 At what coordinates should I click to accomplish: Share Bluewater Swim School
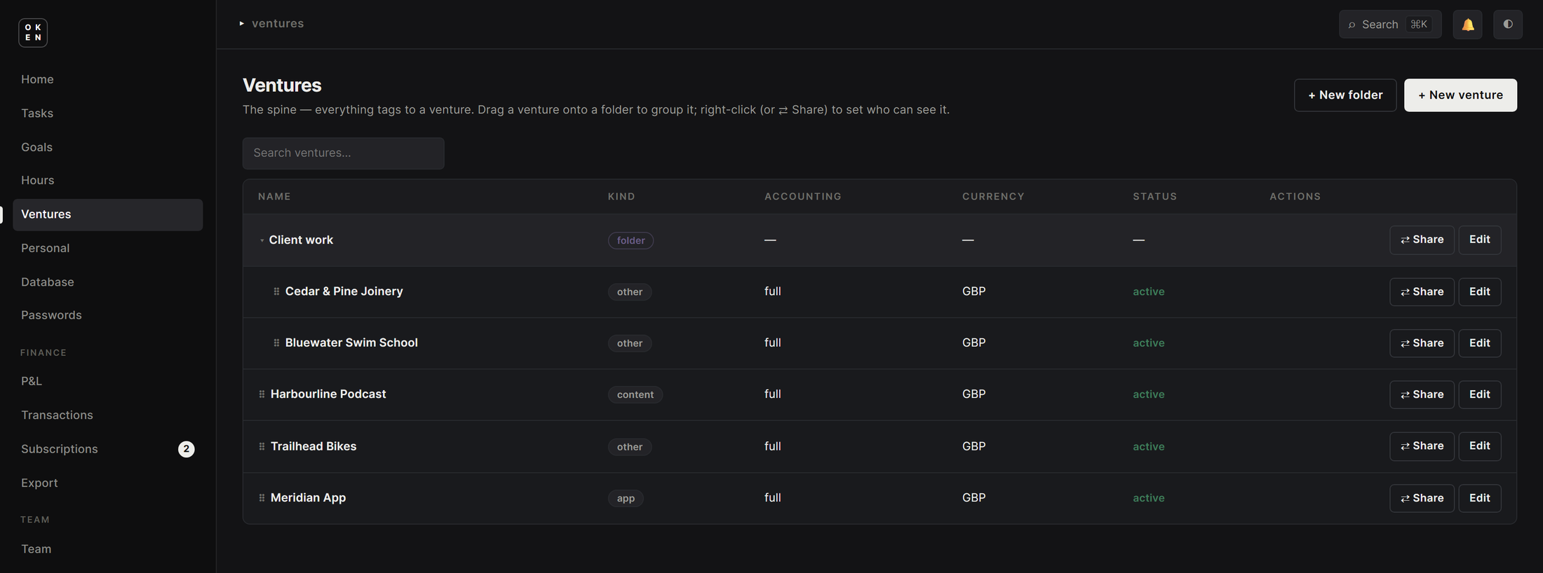pyautogui.click(x=1422, y=343)
